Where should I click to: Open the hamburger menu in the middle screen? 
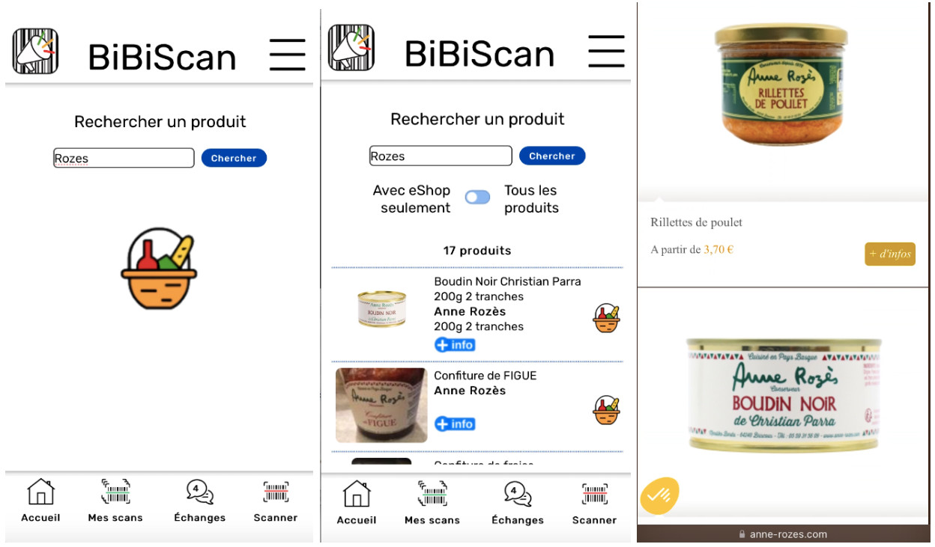[606, 51]
